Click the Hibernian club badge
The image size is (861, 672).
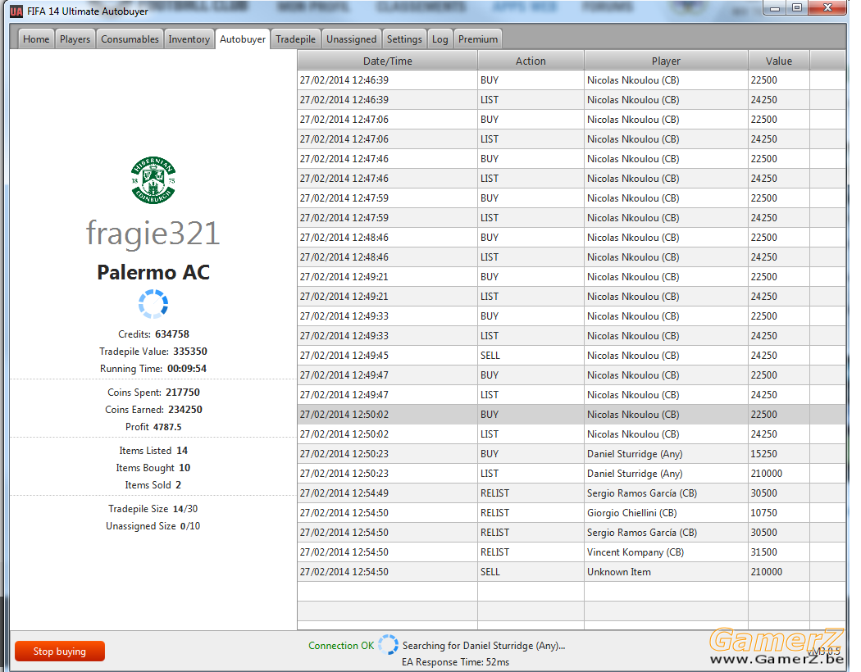click(x=153, y=180)
